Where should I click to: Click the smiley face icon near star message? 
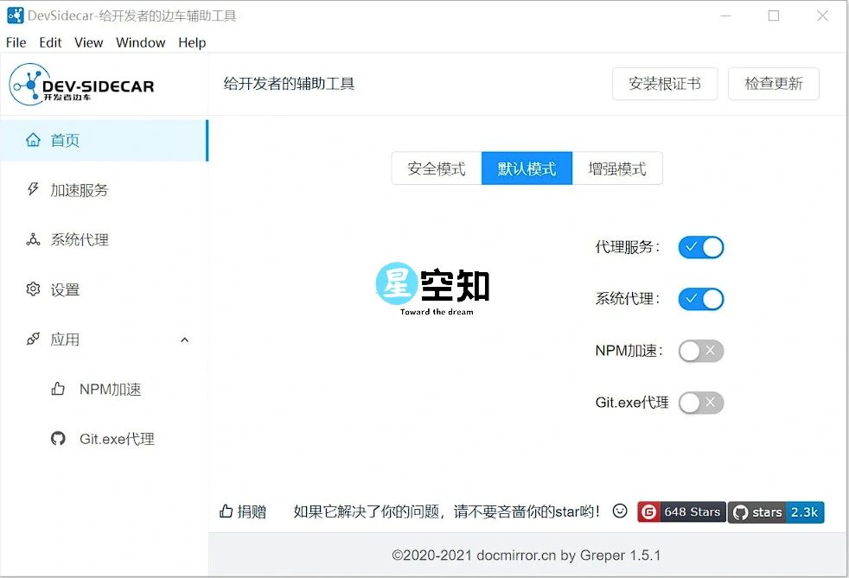pos(619,511)
